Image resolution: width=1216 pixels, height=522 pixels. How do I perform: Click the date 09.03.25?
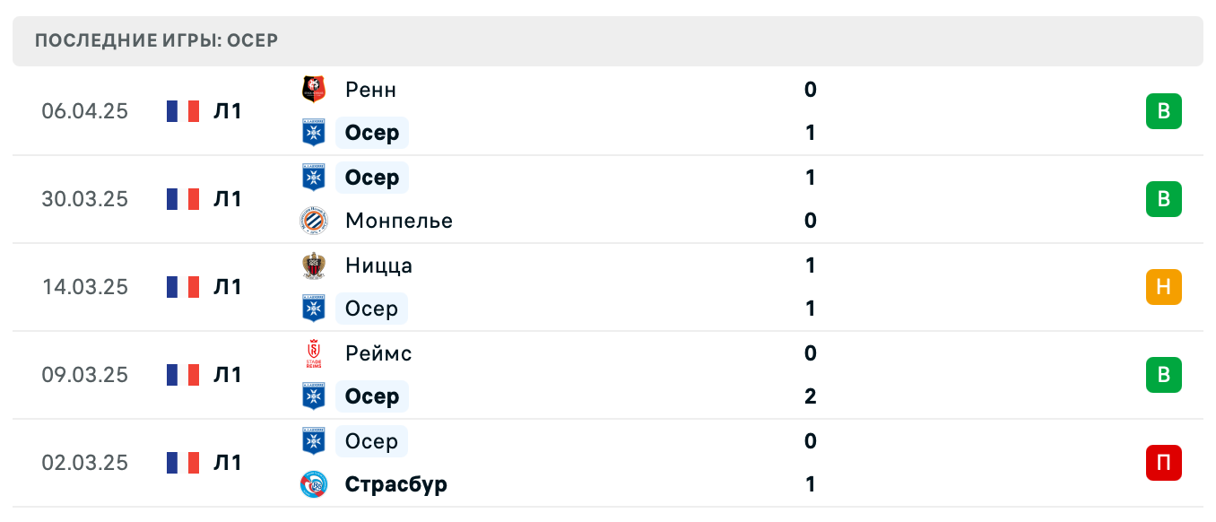tap(85, 375)
